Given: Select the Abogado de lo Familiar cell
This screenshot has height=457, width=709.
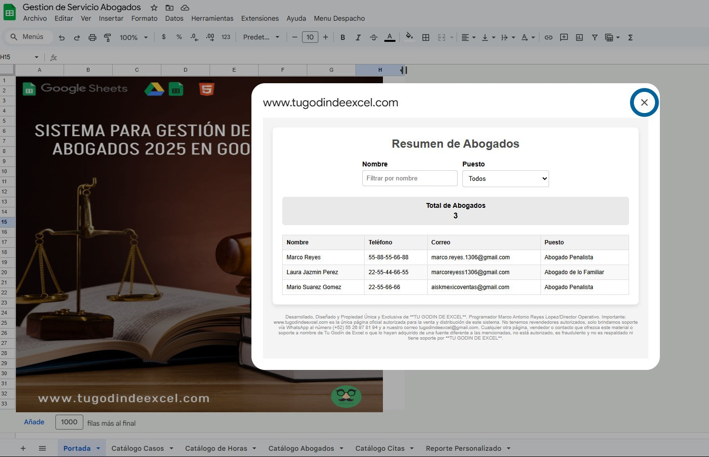Looking at the screenshot, I should pyautogui.click(x=585, y=272).
